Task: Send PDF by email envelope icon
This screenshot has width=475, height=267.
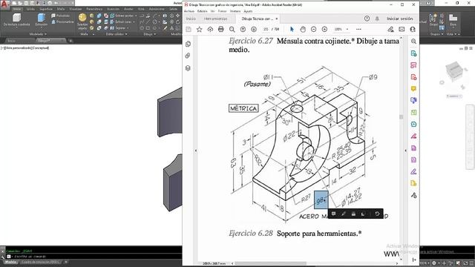Action: 402,30
